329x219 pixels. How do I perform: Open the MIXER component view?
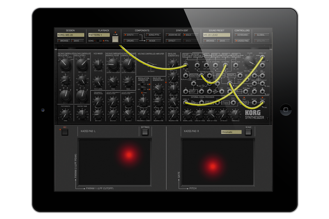tap(153, 41)
